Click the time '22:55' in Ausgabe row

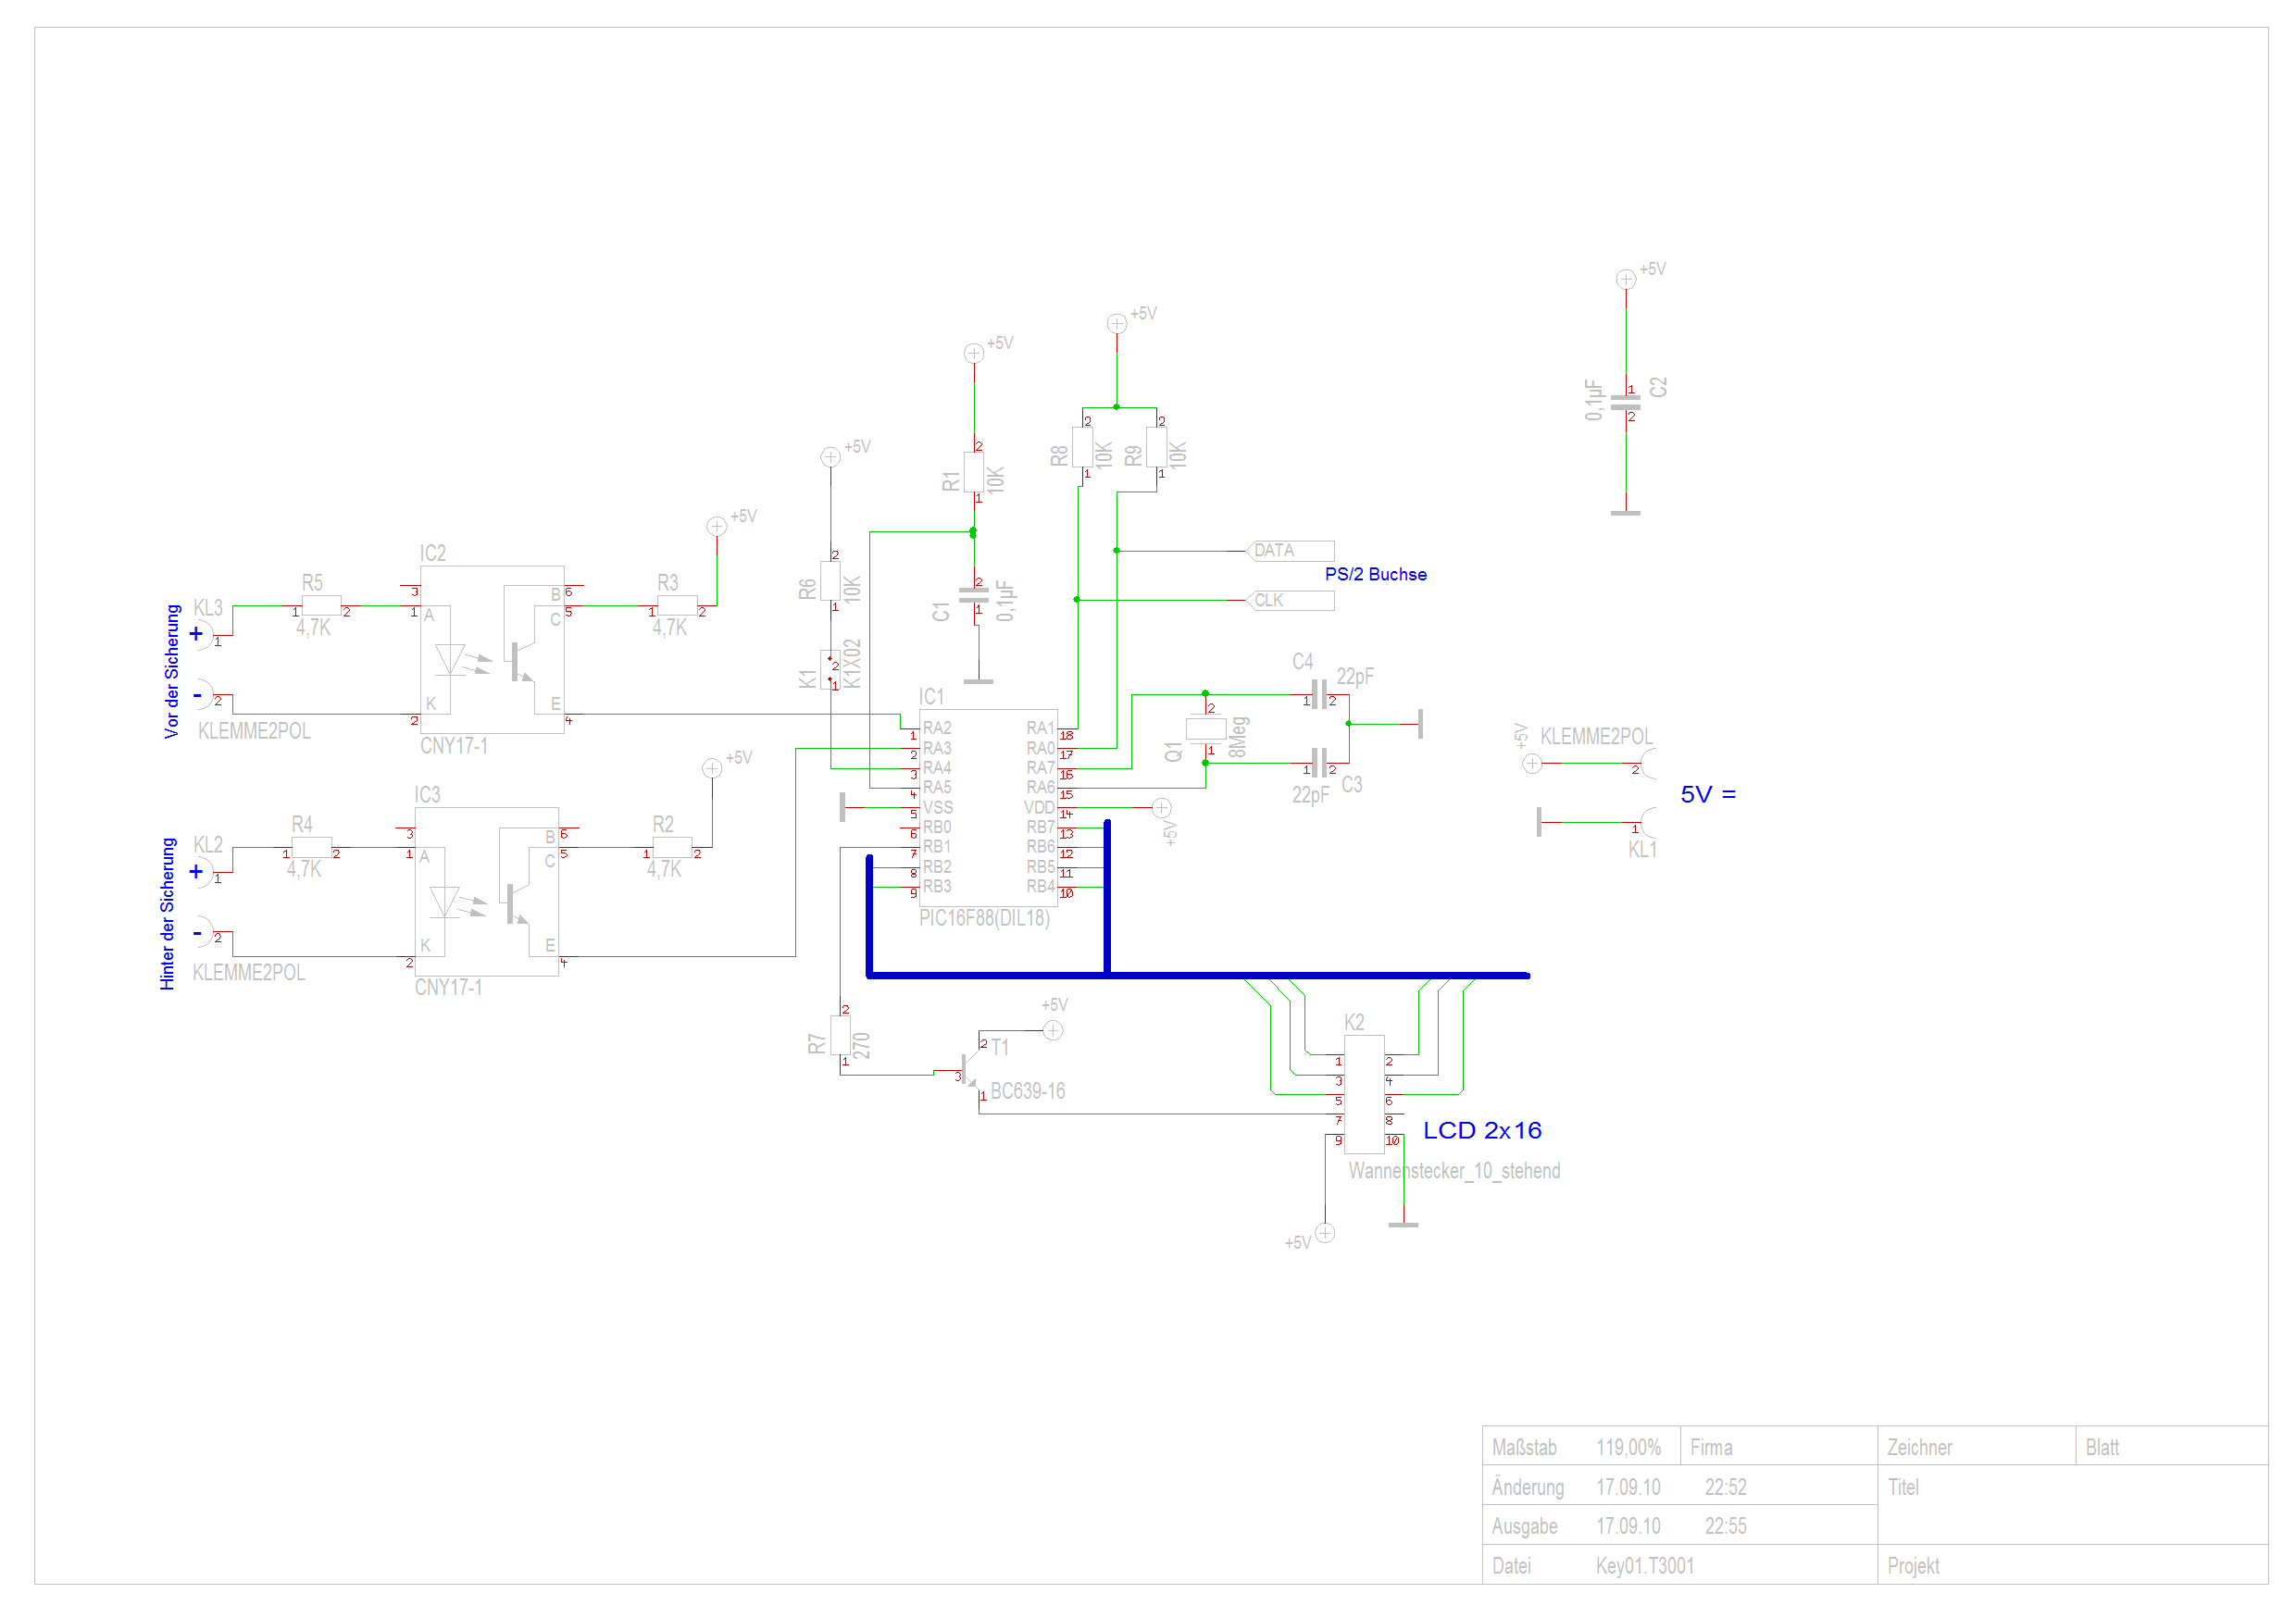tap(1726, 1527)
